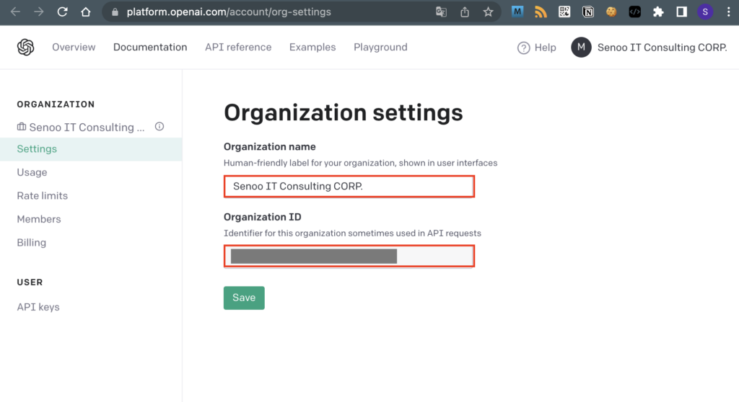The width and height of the screenshot is (739, 402).
Task: Open API keys in the sidebar
Action: pos(38,308)
